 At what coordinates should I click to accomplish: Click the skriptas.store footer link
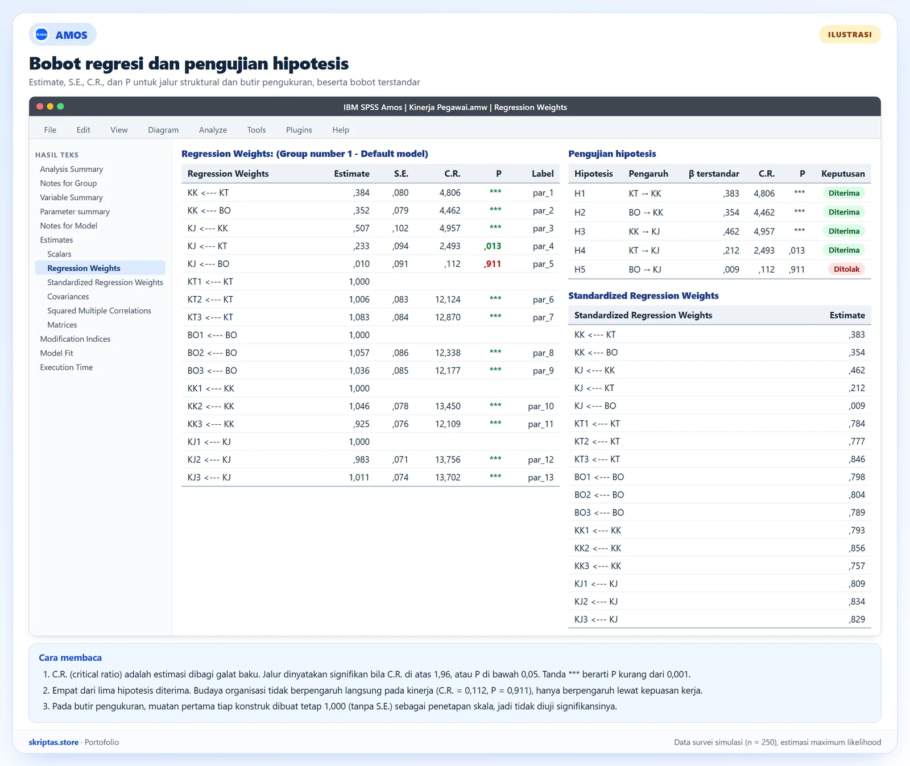coord(53,742)
